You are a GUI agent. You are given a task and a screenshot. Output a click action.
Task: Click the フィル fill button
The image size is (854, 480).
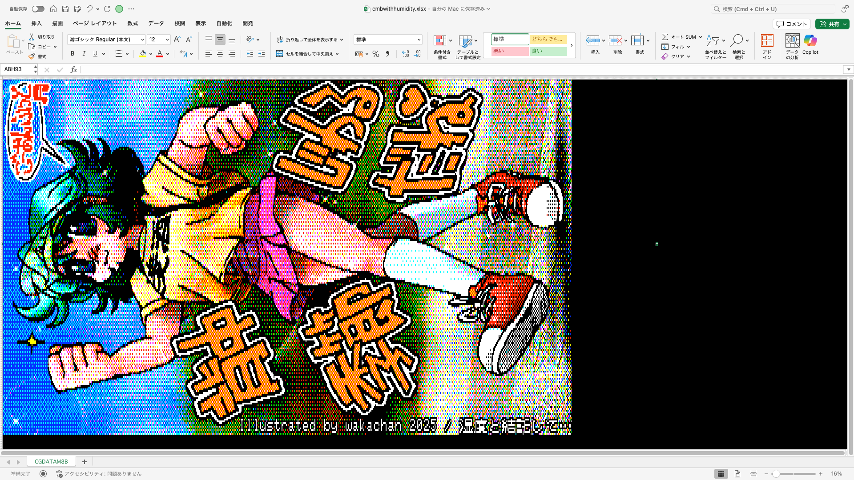click(x=675, y=47)
